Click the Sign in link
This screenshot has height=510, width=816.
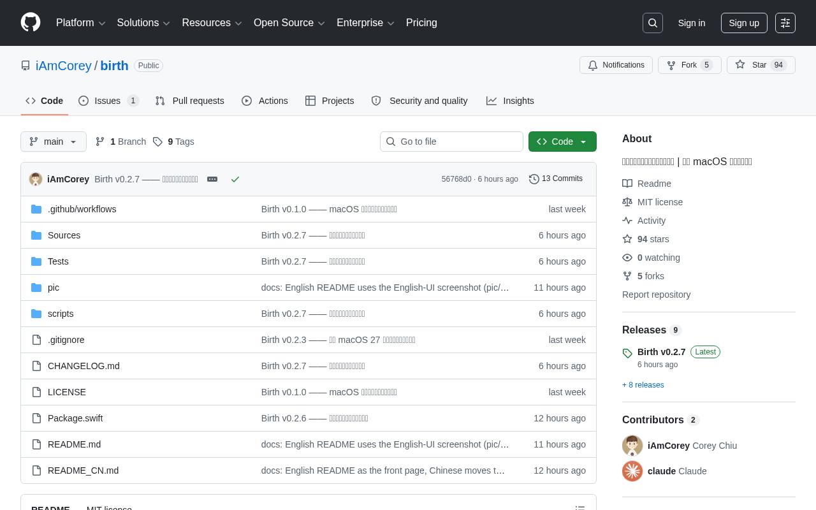tap(692, 23)
